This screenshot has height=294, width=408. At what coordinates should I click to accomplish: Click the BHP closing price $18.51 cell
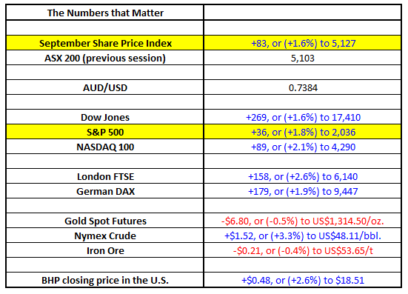tap(303, 280)
